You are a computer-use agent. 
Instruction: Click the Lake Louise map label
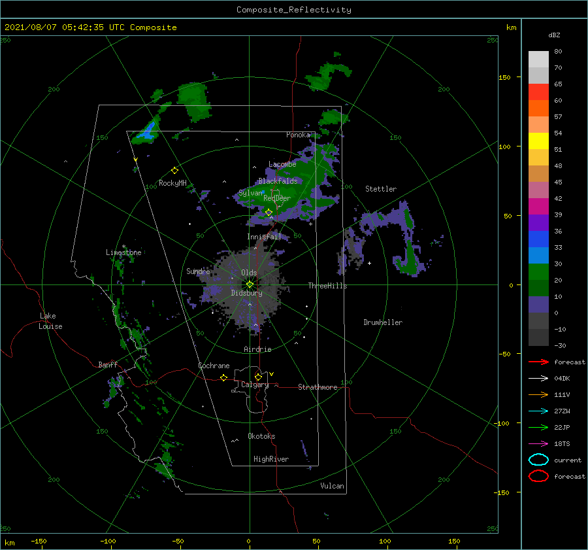pyautogui.click(x=50, y=321)
